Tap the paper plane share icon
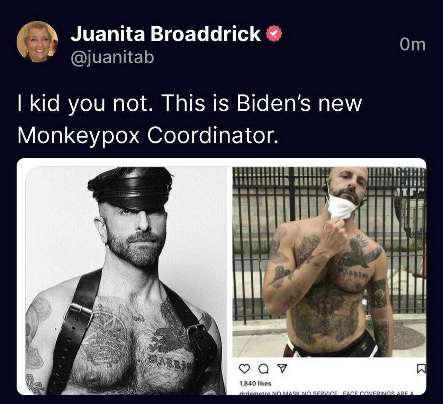443x404 pixels. 283,369
